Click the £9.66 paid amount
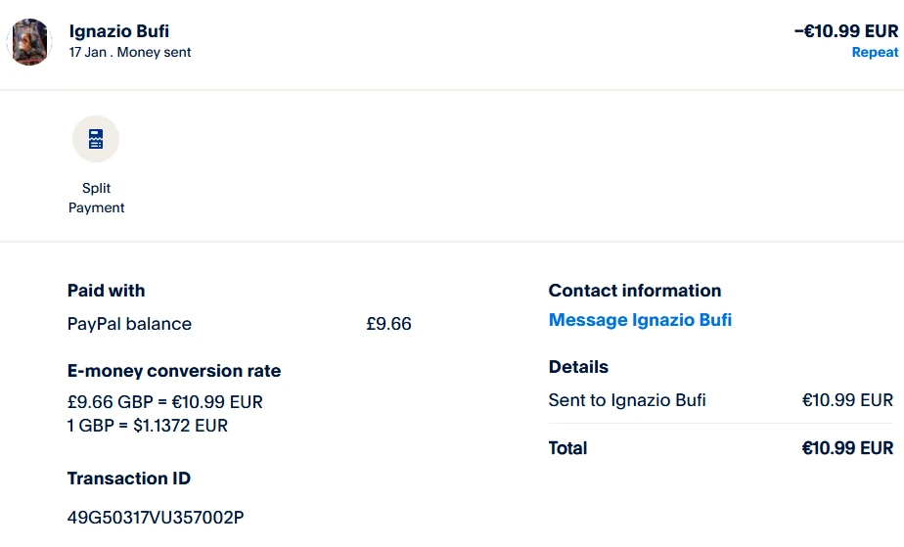Screen dimensions: 904x547 coord(388,324)
